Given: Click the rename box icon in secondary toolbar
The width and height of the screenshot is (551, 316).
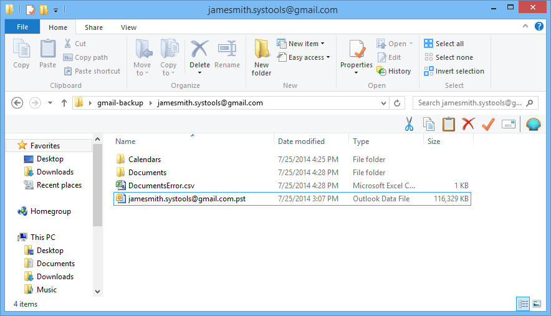Looking at the screenshot, I should pyautogui.click(x=509, y=124).
